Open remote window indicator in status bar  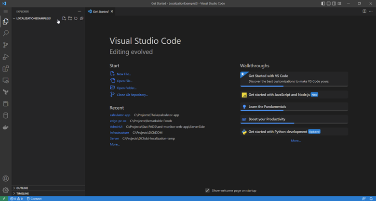click(4, 199)
